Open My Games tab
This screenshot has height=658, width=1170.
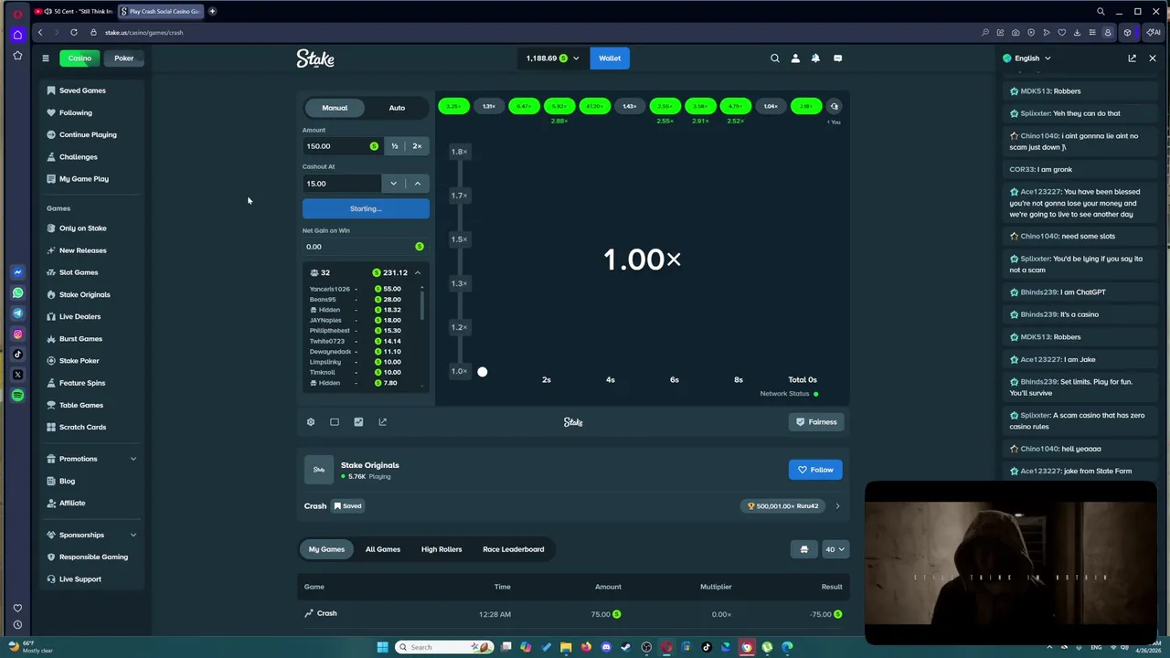click(x=326, y=549)
